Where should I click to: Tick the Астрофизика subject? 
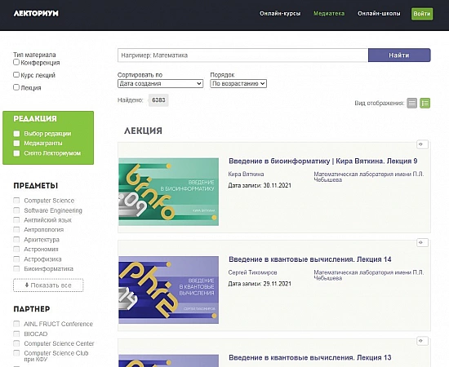(16, 259)
